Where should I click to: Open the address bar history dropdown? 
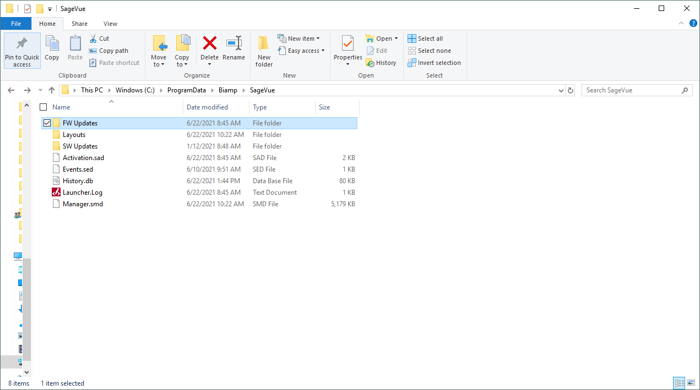[561, 90]
